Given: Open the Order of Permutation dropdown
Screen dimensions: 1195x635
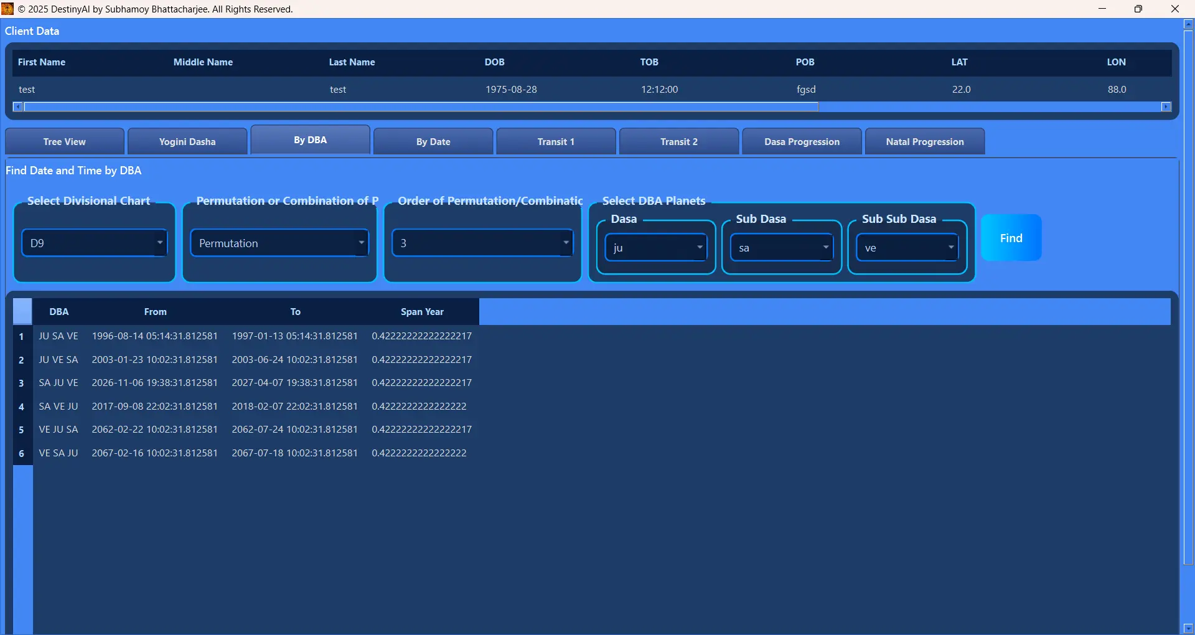Looking at the screenshot, I should (x=482, y=243).
